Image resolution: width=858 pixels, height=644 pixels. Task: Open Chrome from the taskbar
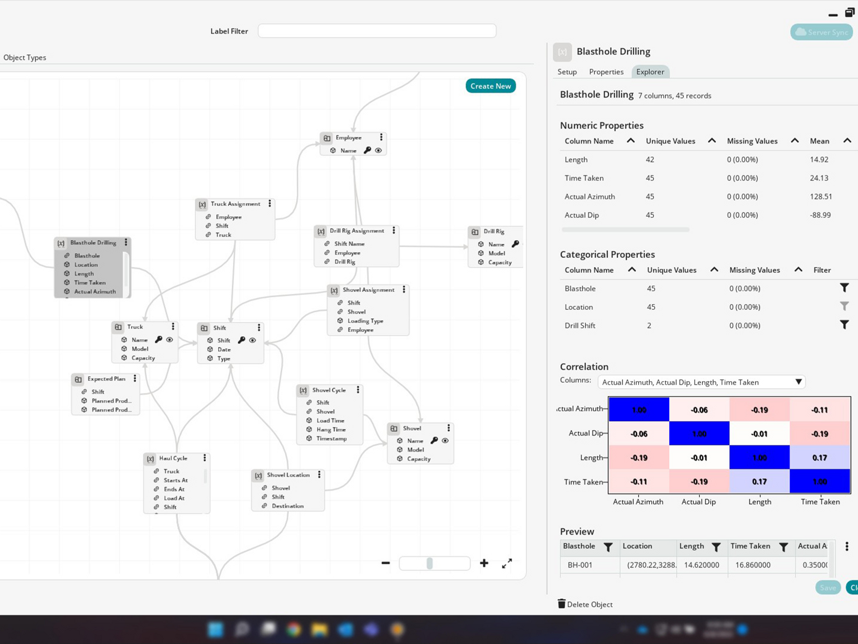(294, 629)
